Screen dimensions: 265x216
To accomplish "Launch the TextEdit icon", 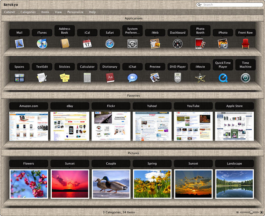I will click(x=42, y=78).
